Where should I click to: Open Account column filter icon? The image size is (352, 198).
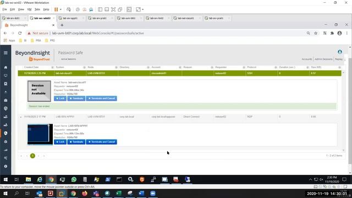(x=180, y=67)
